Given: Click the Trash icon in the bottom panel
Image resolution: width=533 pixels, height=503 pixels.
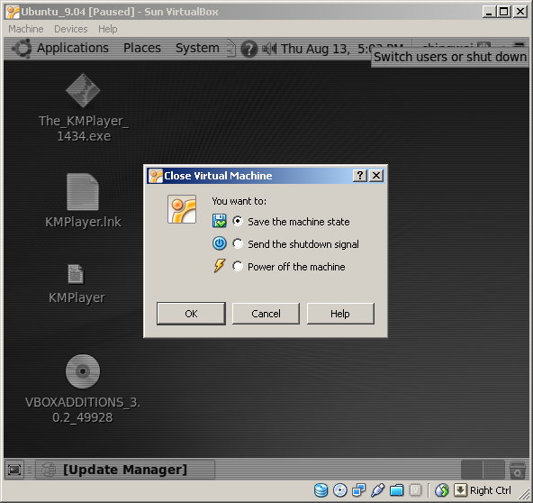Looking at the screenshot, I should [518, 470].
